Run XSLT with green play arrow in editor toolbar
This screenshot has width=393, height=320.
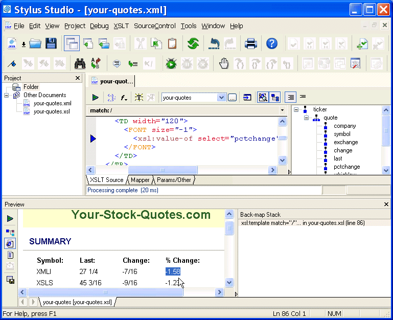pyautogui.click(x=95, y=97)
